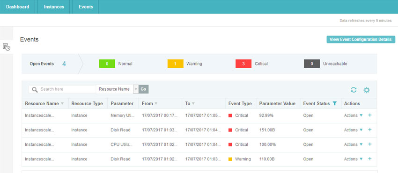The width and height of the screenshot is (398, 173).
Task: Sort by To column arrow
Action: point(193,104)
